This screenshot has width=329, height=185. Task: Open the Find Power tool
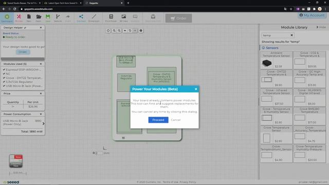(x=111, y=18)
